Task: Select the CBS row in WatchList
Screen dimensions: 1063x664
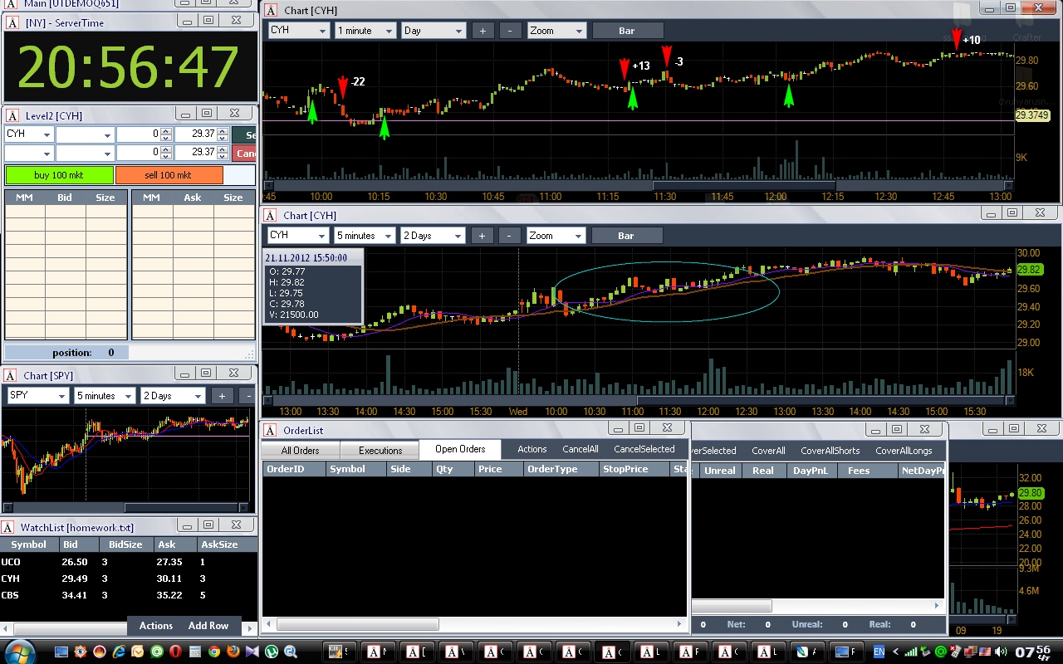Action: tap(129, 595)
